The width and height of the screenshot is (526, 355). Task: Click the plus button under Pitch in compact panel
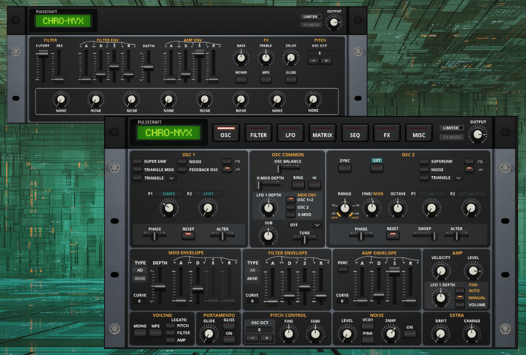326,60
